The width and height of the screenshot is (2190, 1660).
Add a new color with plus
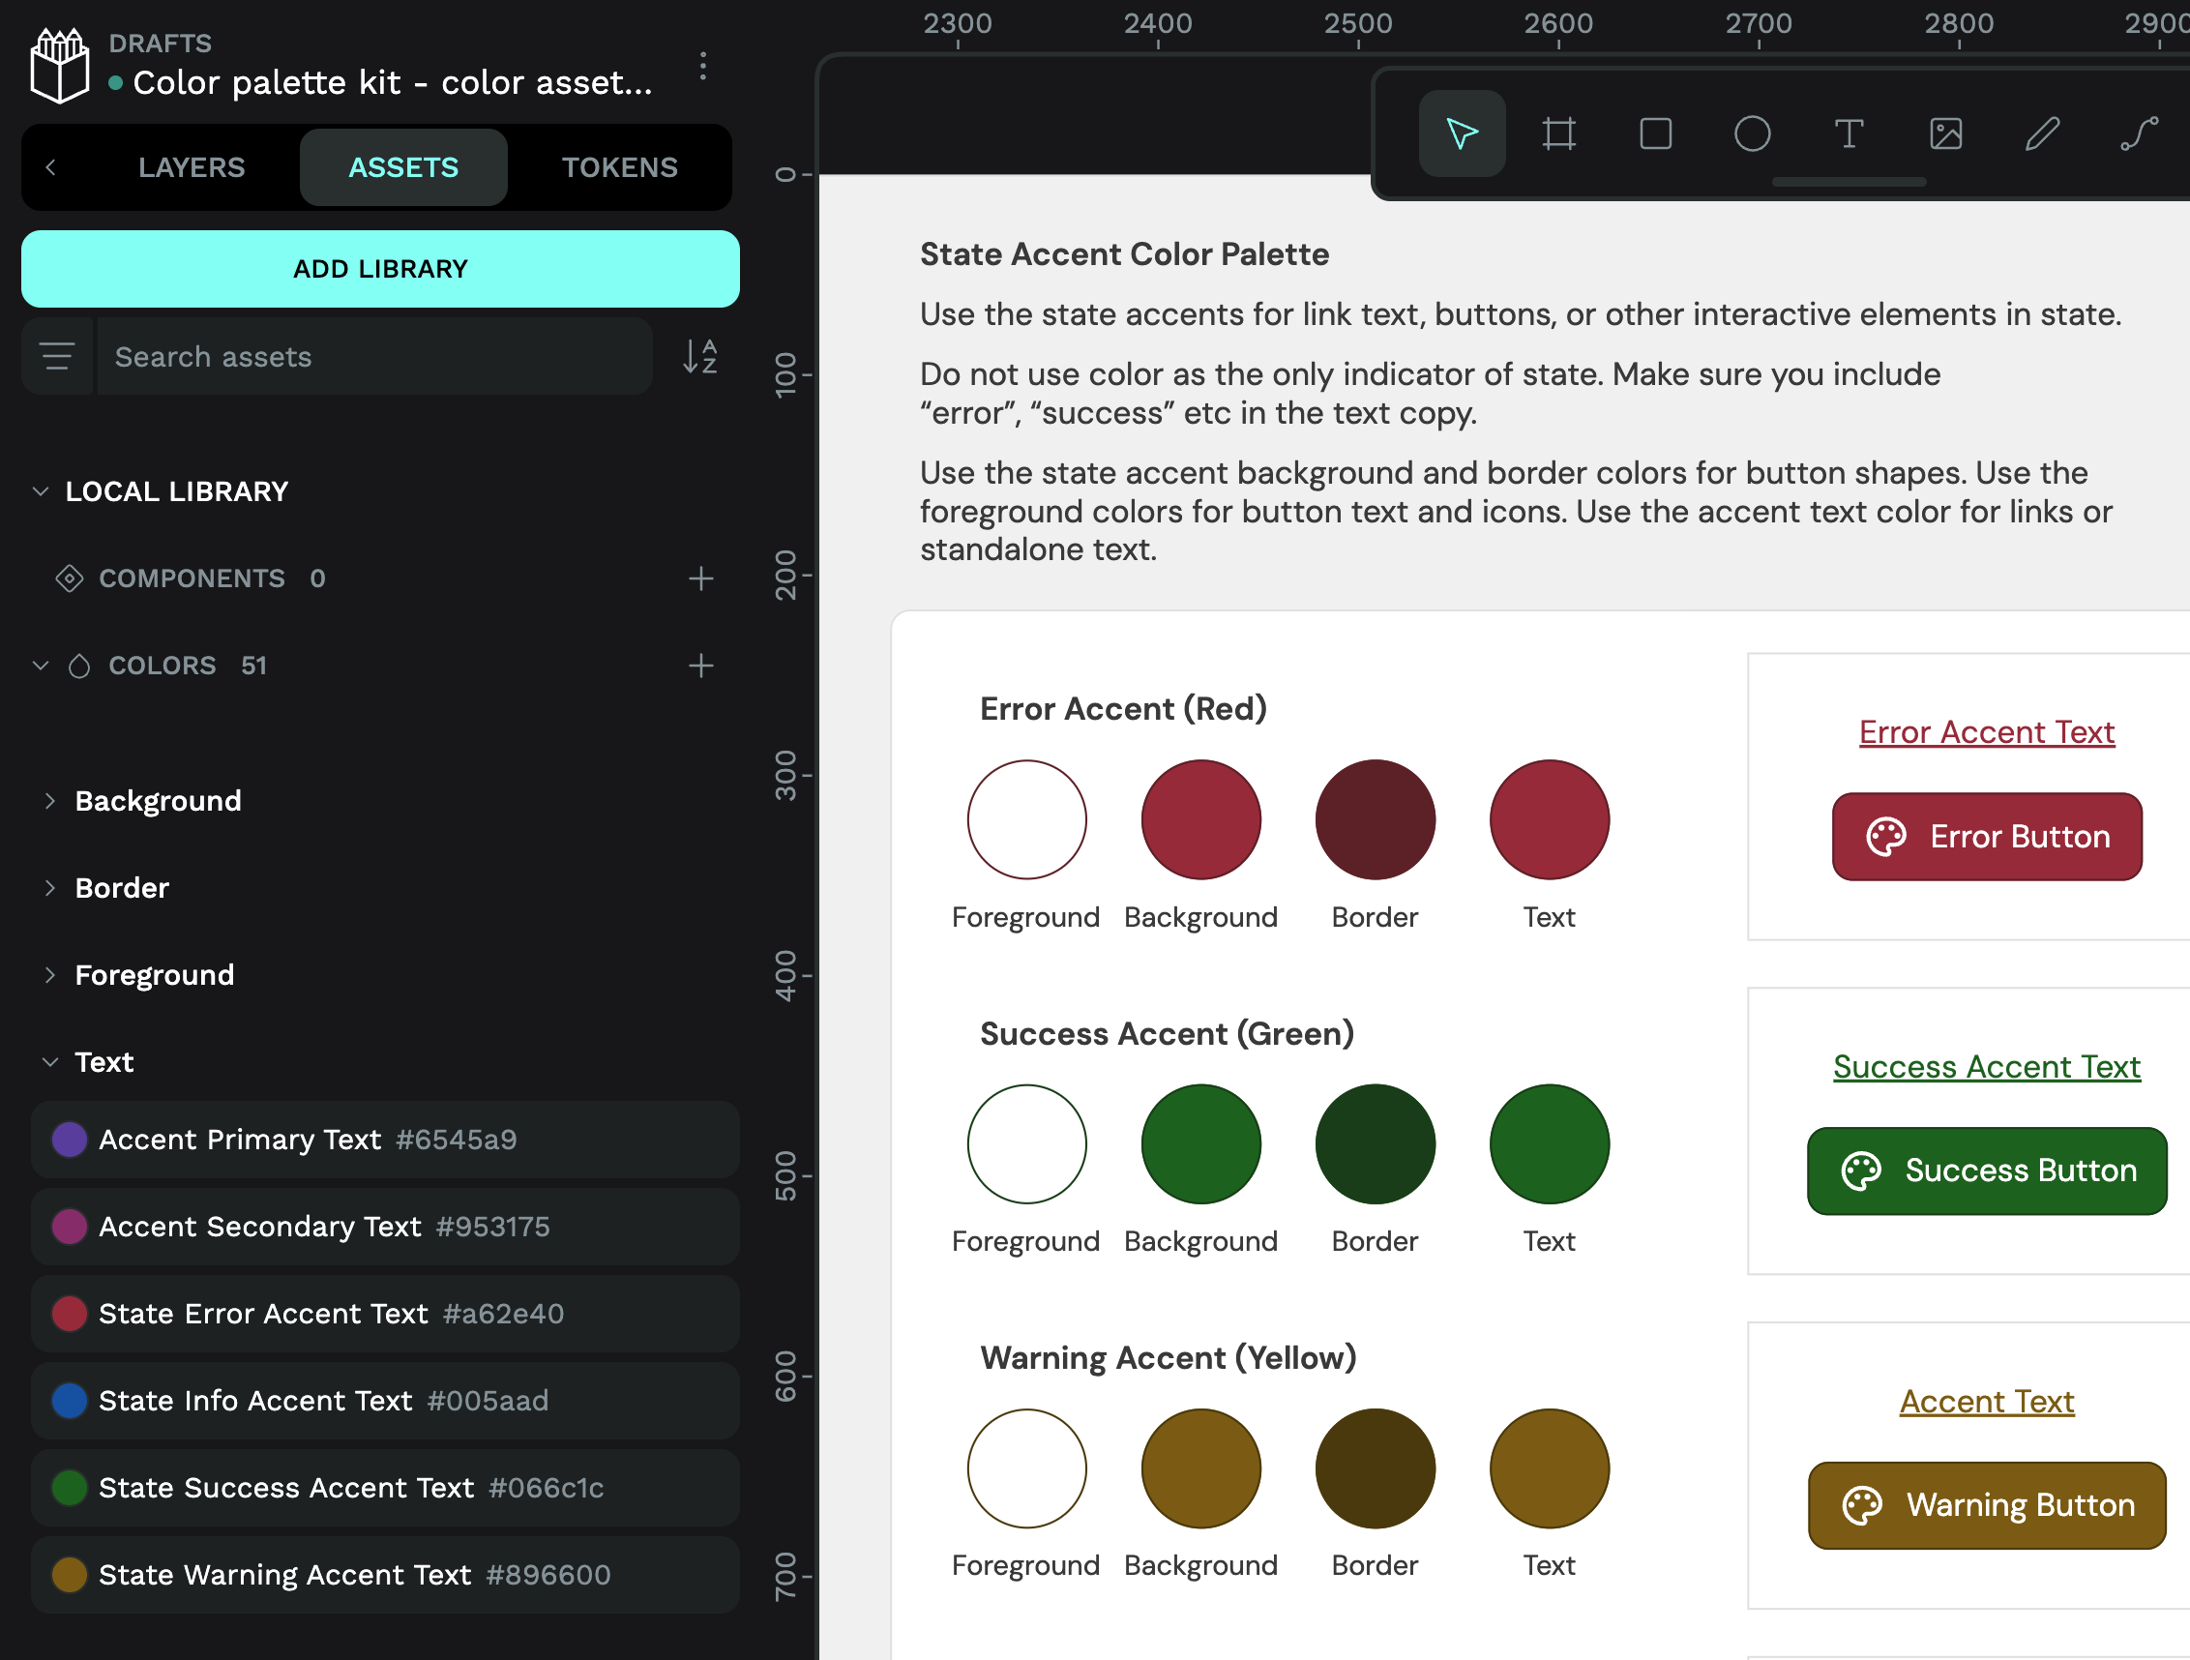[x=701, y=666]
